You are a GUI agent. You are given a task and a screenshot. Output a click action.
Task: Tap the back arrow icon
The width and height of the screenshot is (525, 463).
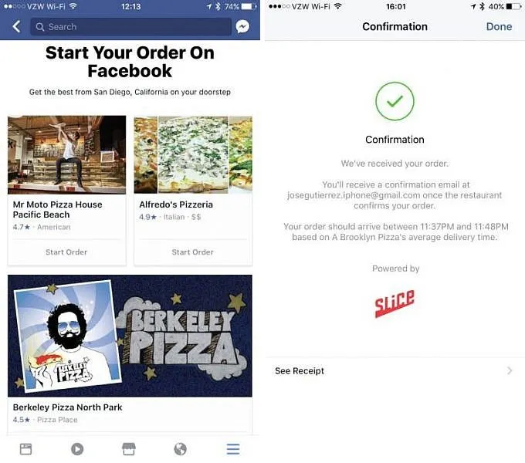[x=16, y=26]
